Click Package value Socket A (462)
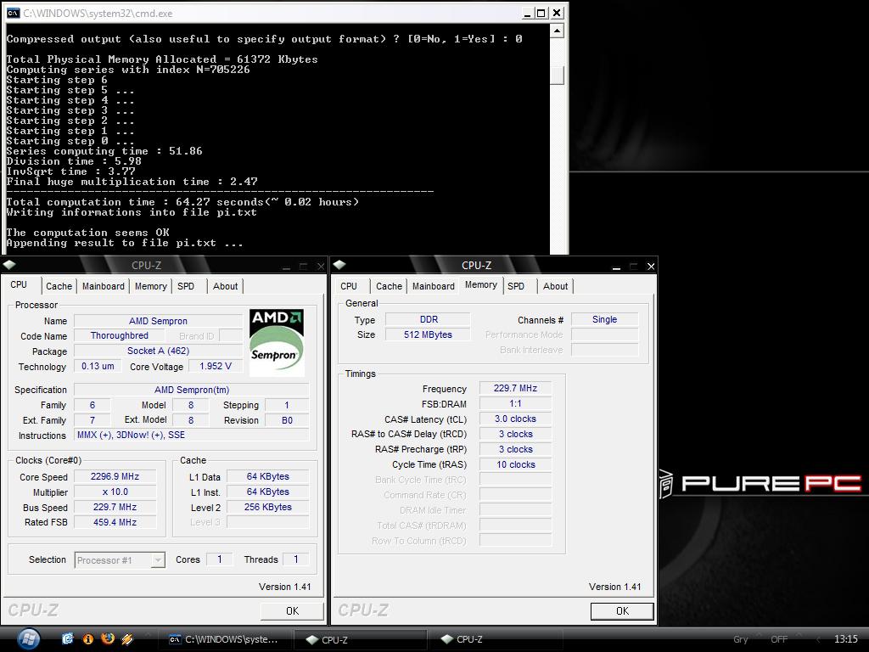The height and width of the screenshot is (652, 869). [x=158, y=351]
